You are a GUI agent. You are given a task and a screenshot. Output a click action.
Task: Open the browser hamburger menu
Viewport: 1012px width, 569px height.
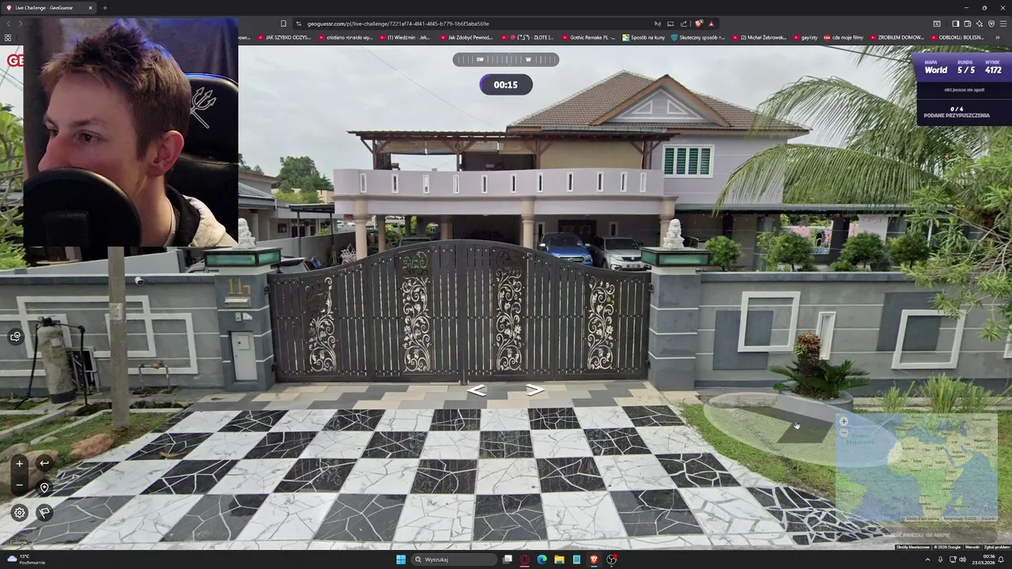click(1003, 24)
